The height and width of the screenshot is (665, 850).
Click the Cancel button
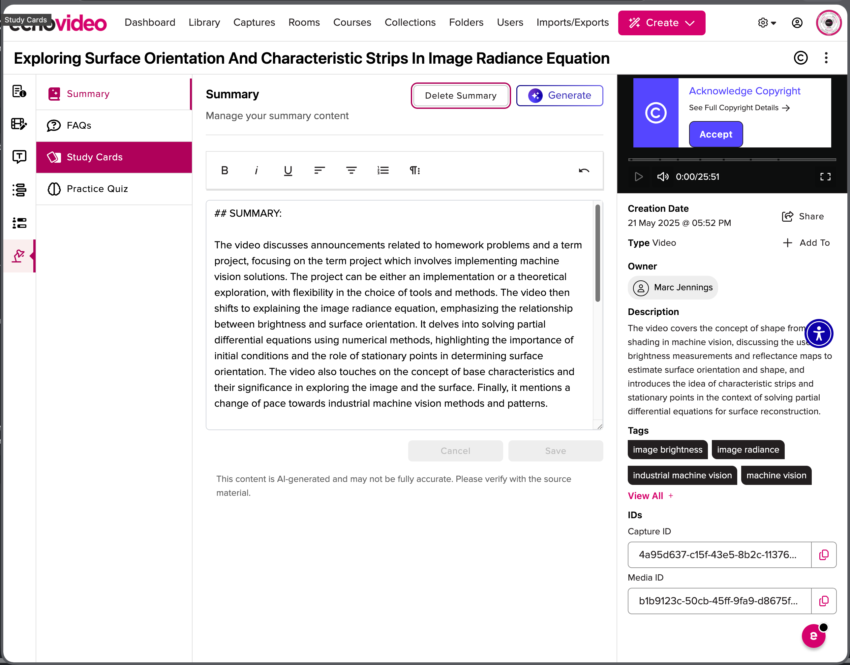(x=455, y=451)
